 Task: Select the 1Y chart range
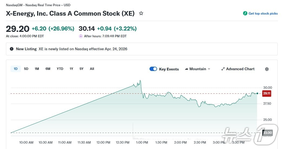[71, 69]
